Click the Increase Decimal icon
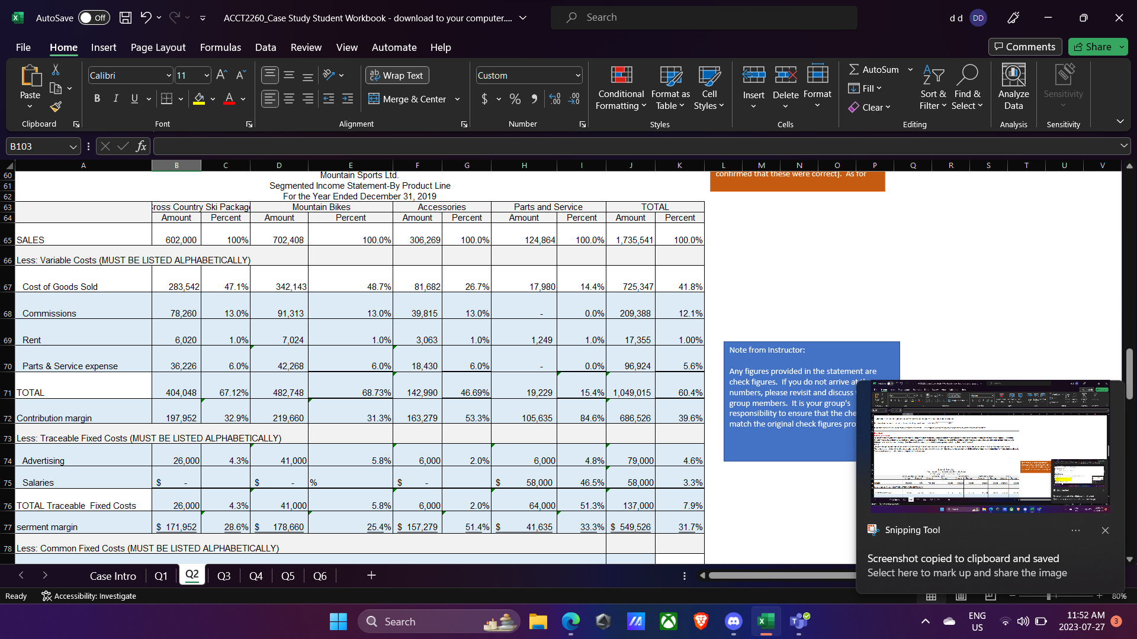The image size is (1137, 639). 555,99
